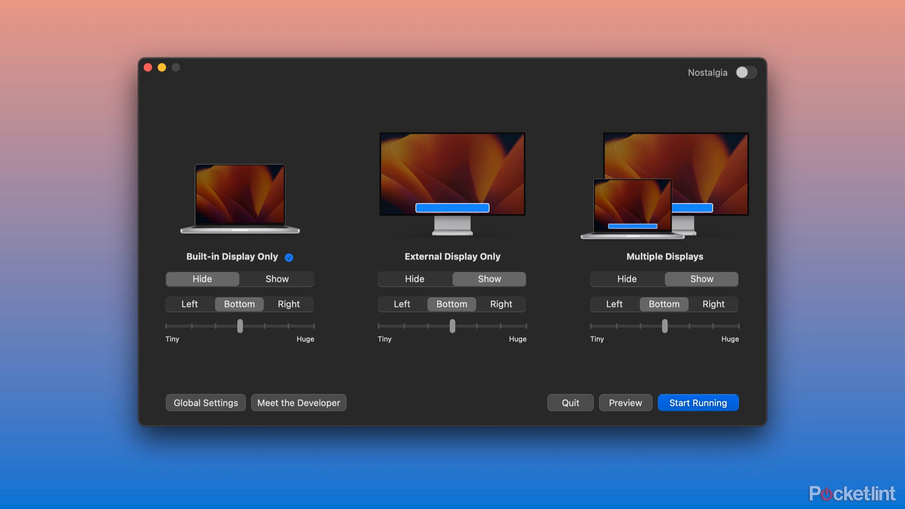Choose Right position for External Display

(x=501, y=304)
